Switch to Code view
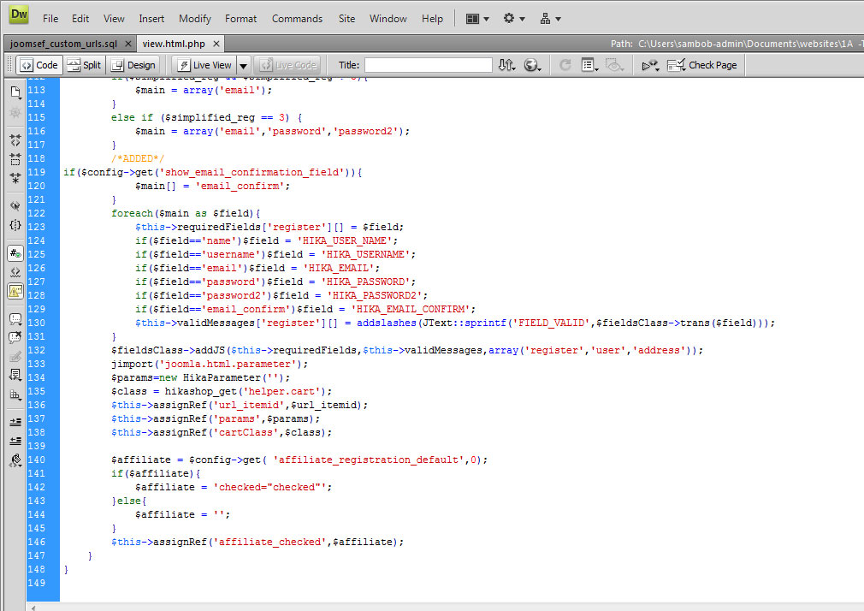The image size is (864, 611). pyautogui.click(x=38, y=65)
